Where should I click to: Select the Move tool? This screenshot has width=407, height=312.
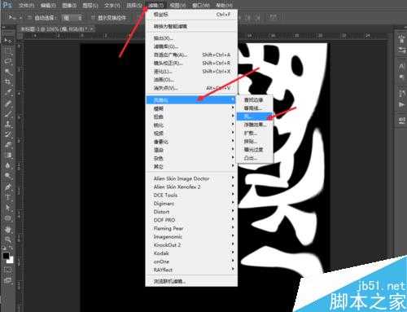click(8, 41)
